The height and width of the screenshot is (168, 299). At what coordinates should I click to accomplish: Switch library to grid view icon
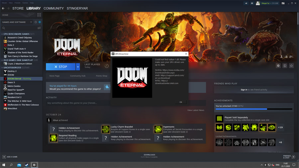click(39, 15)
